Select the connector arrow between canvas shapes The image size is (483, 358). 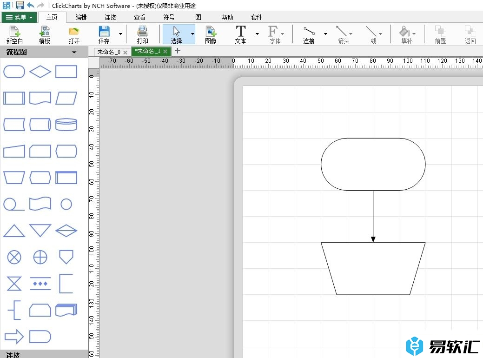pyautogui.click(x=373, y=216)
